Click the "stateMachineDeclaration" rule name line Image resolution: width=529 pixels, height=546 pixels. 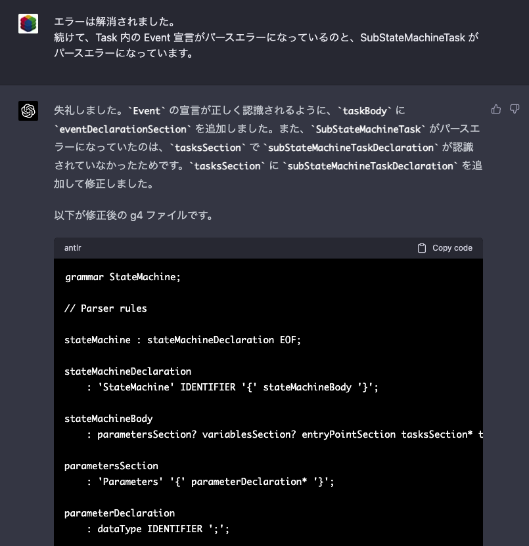(x=127, y=371)
